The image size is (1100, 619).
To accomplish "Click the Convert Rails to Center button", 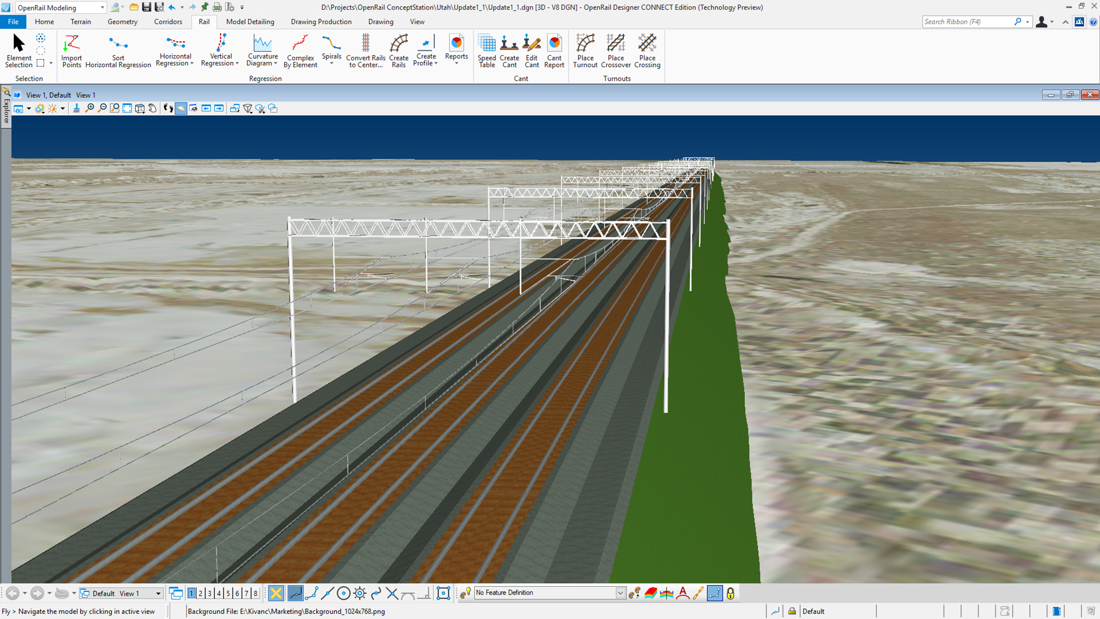I will pyautogui.click(x=365, y=50).
